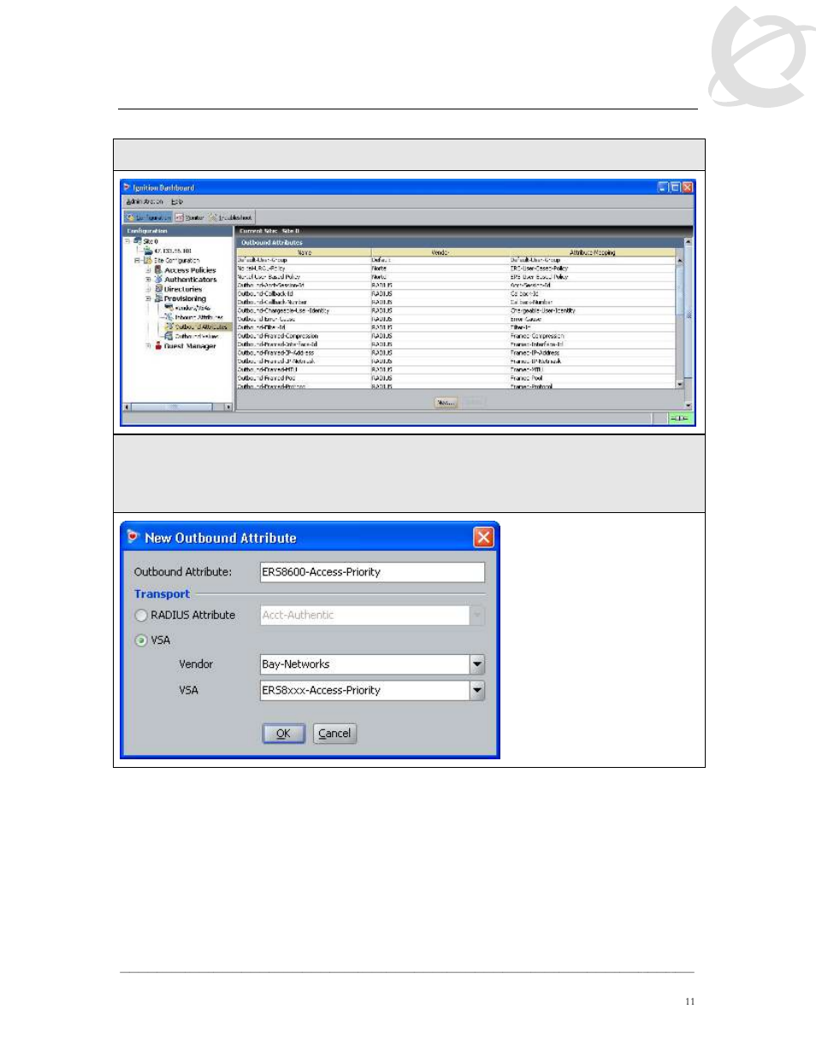This screenshot has height=1056, width=816.
Task: Collapse the Site 0 tree node
Action: 127,241
